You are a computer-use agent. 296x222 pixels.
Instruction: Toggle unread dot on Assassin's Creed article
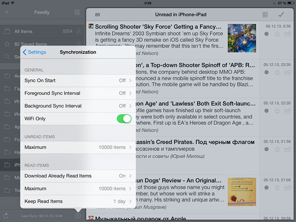click(266, 149)
